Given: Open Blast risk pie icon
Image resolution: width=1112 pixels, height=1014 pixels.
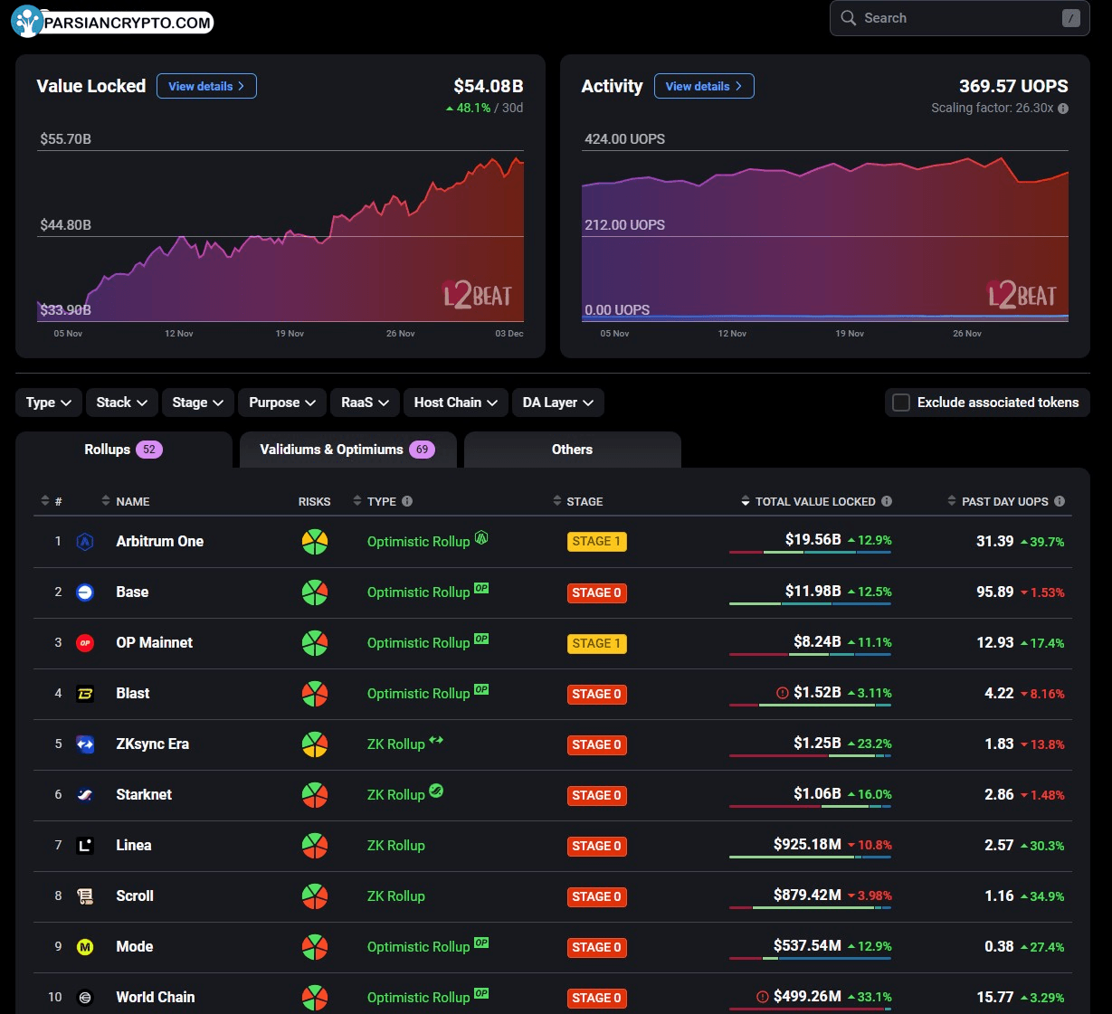Looking at the screenshot, I should (x=315, y=694).
